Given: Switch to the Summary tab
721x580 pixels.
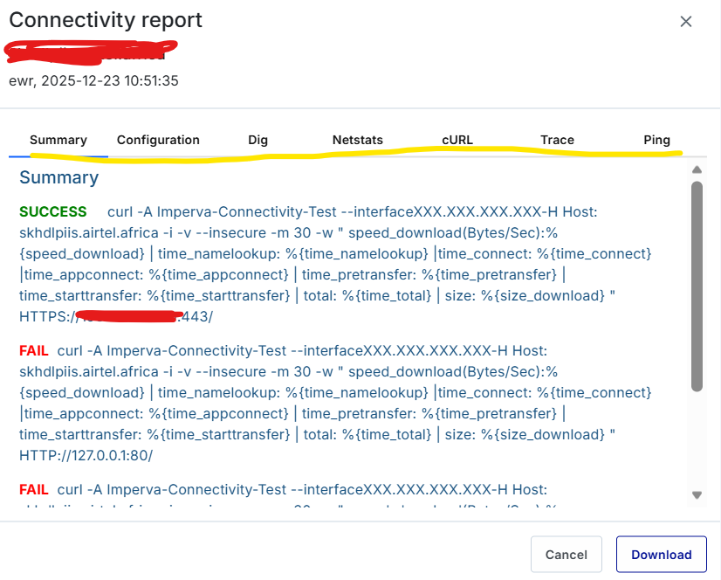Looking at the screenshot, I should 58,140.
